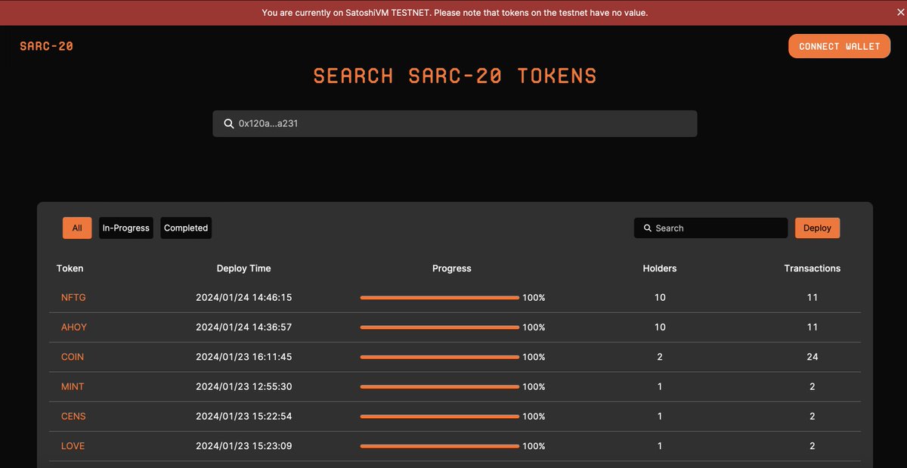
Task: Click the Search SARC-20 Tokens heading
Action: click(455, 76)
